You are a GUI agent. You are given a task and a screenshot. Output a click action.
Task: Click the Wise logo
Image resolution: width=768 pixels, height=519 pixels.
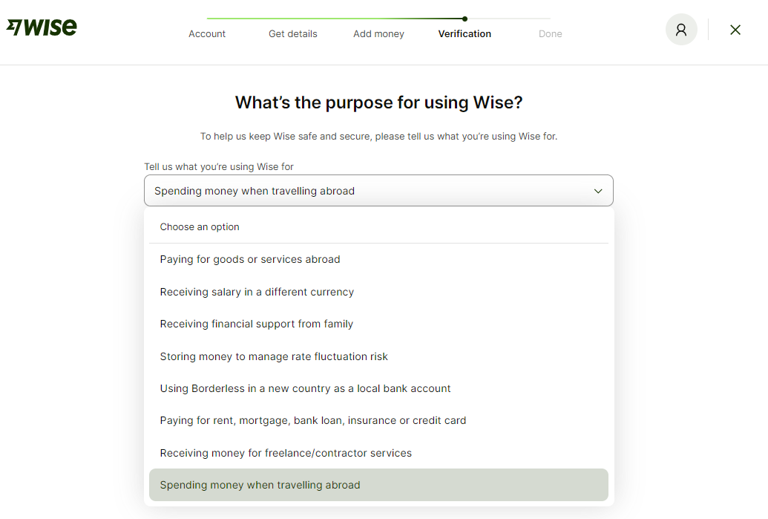42,27
